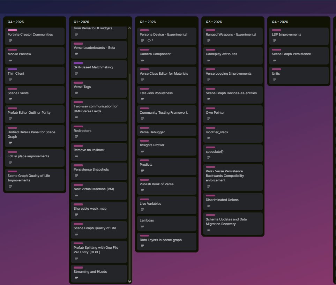
Task: Open the Own Pointer card
Action: (x=233, y=114)
